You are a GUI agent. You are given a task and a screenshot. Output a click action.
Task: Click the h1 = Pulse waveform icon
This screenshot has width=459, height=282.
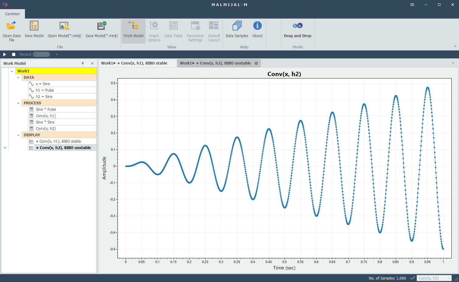pos(31,90)
